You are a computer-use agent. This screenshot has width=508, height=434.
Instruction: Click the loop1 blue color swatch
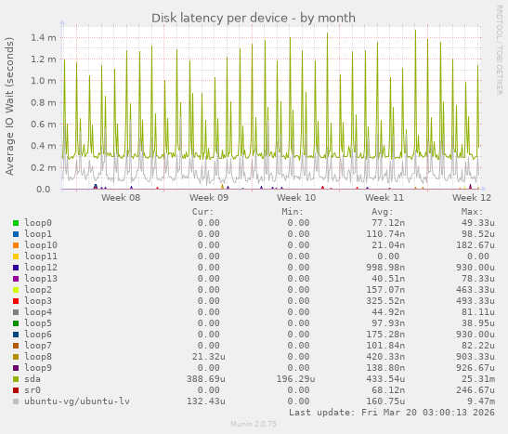click(x=16, y=234)
